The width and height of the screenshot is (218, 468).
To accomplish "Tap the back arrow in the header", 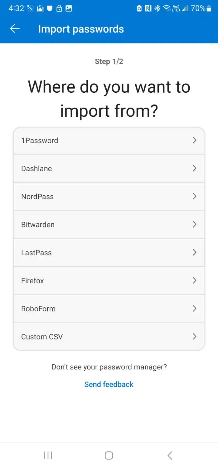I will [x=15, y=28].
